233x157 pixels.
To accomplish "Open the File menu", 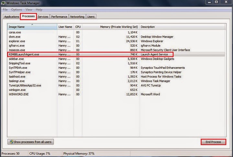I will click(5, 10).
